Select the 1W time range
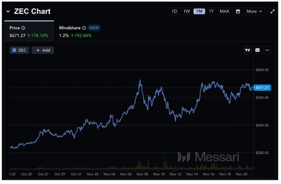This screenshot has height=184, width=281. 187,11
